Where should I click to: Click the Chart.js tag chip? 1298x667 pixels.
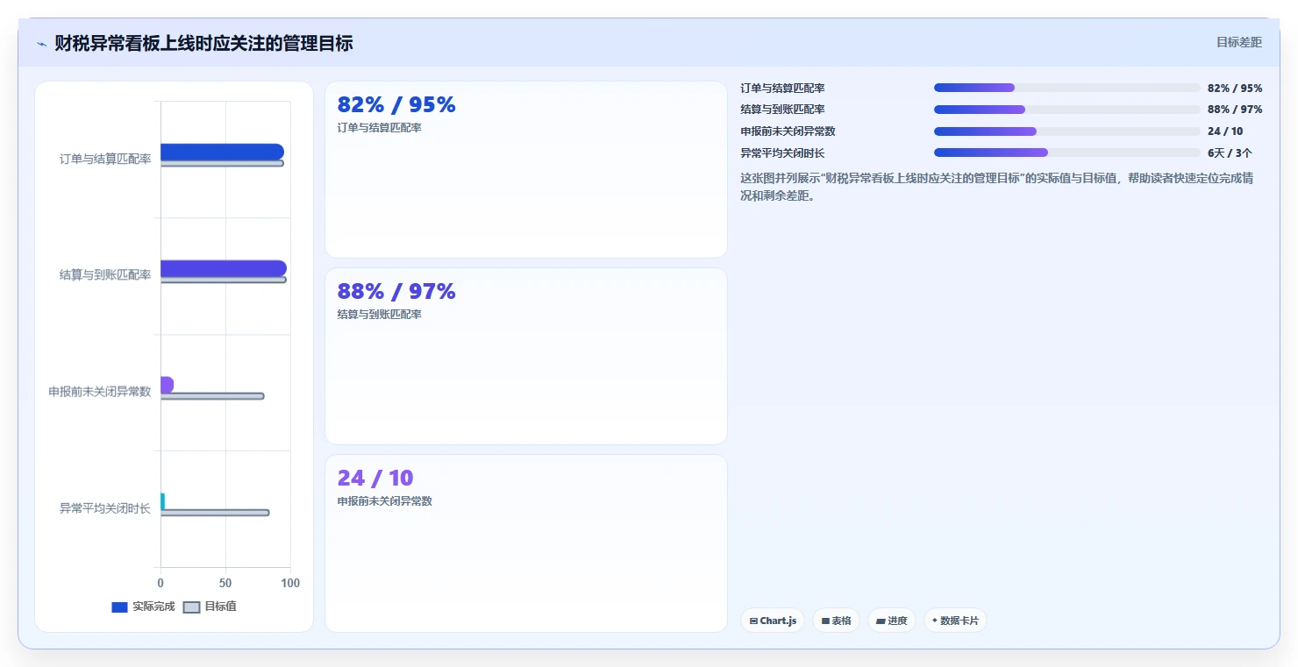[x=773, y=621]
